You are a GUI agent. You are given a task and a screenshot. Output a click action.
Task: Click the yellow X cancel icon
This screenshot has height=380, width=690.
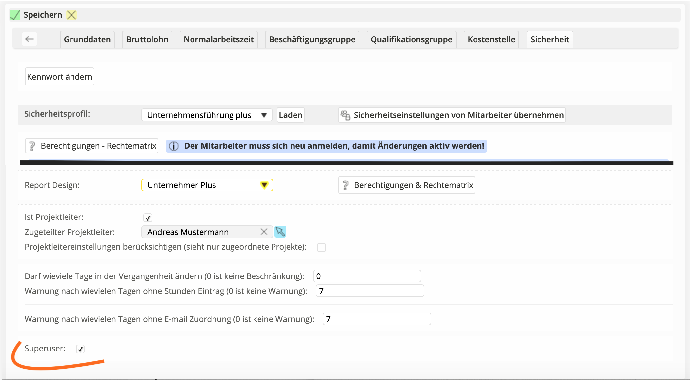tap(71, 14)
